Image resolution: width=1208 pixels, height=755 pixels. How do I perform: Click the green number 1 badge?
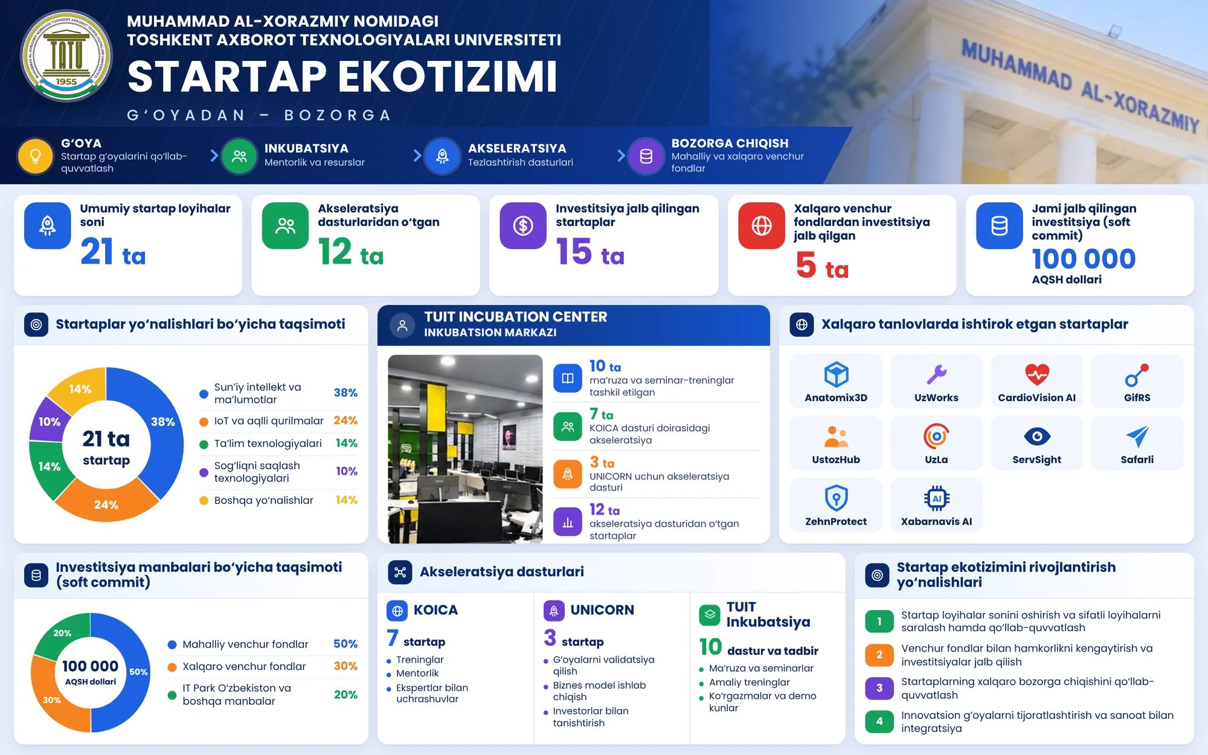pyautogui.click(x=879, y=622)
